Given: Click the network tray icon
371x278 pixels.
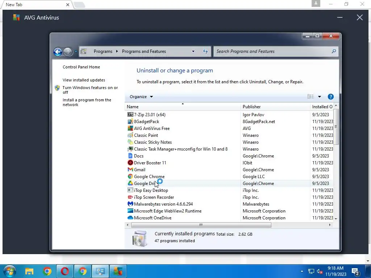Looking at the screenshot, I should [311, 271].
